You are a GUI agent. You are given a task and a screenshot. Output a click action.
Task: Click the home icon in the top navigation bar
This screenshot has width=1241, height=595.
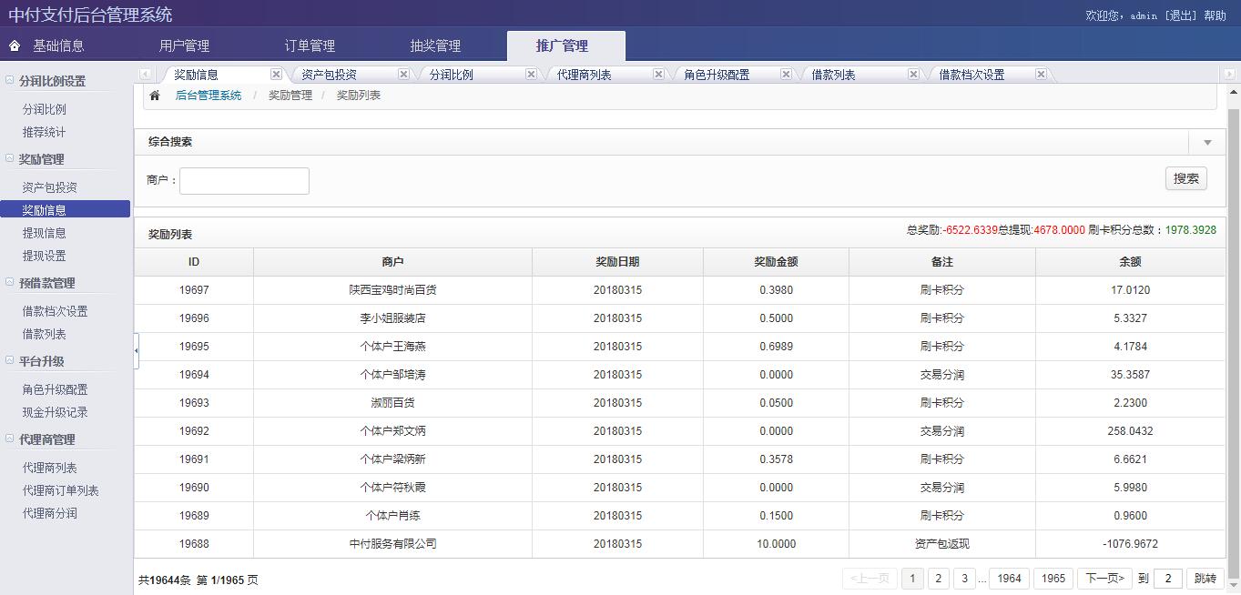coord(13,45)
